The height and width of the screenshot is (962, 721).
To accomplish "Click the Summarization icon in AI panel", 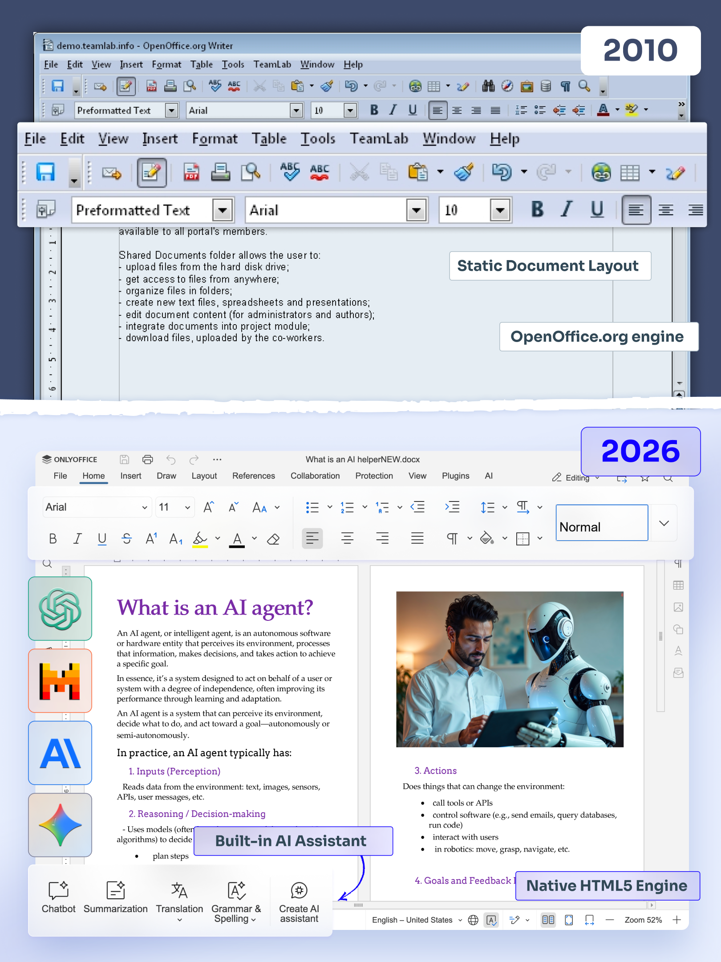I will (116, 890).
